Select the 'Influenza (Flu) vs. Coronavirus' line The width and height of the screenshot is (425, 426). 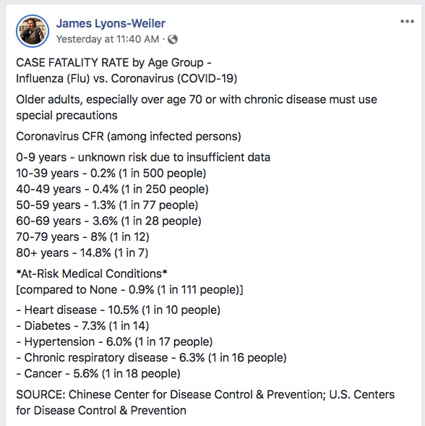[x=126, y=79]
